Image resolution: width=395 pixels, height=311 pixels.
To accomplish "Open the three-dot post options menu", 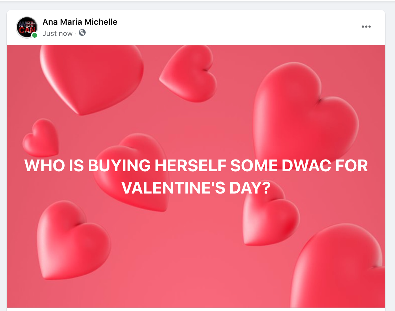I will 366,27.
